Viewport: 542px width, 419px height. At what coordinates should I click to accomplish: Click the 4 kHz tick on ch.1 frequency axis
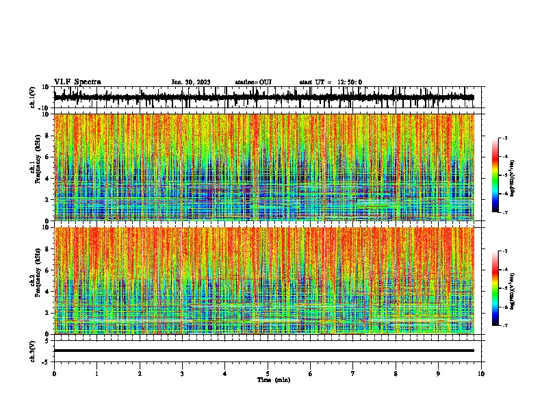click(47, 179)
